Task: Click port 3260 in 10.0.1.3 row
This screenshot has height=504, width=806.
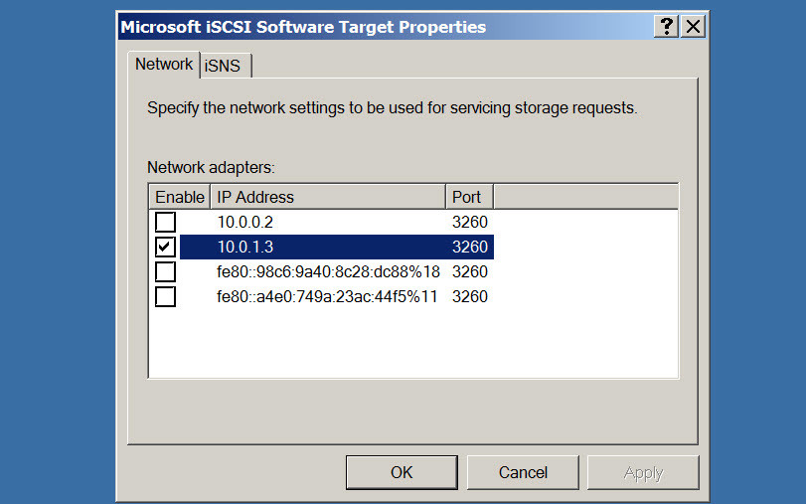Action: pyautogui.click(x=470, y=247)
